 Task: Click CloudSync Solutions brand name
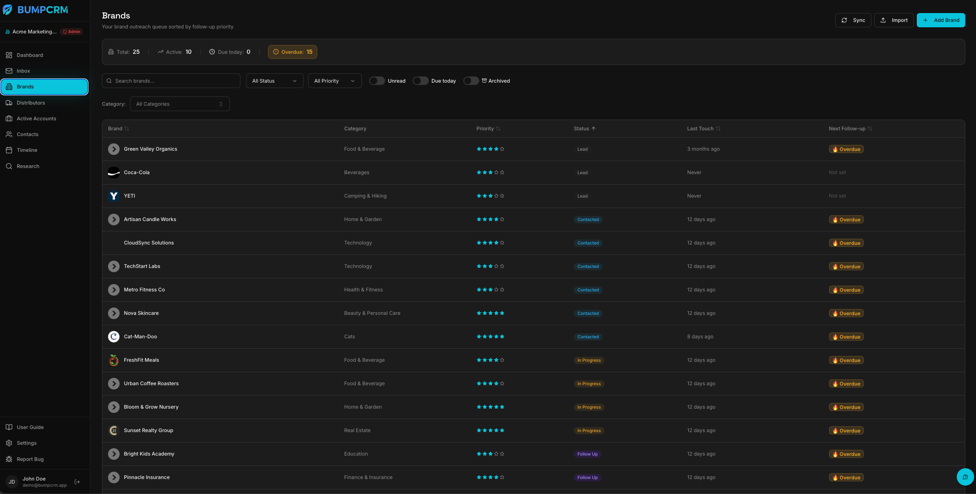coord(149,243)
